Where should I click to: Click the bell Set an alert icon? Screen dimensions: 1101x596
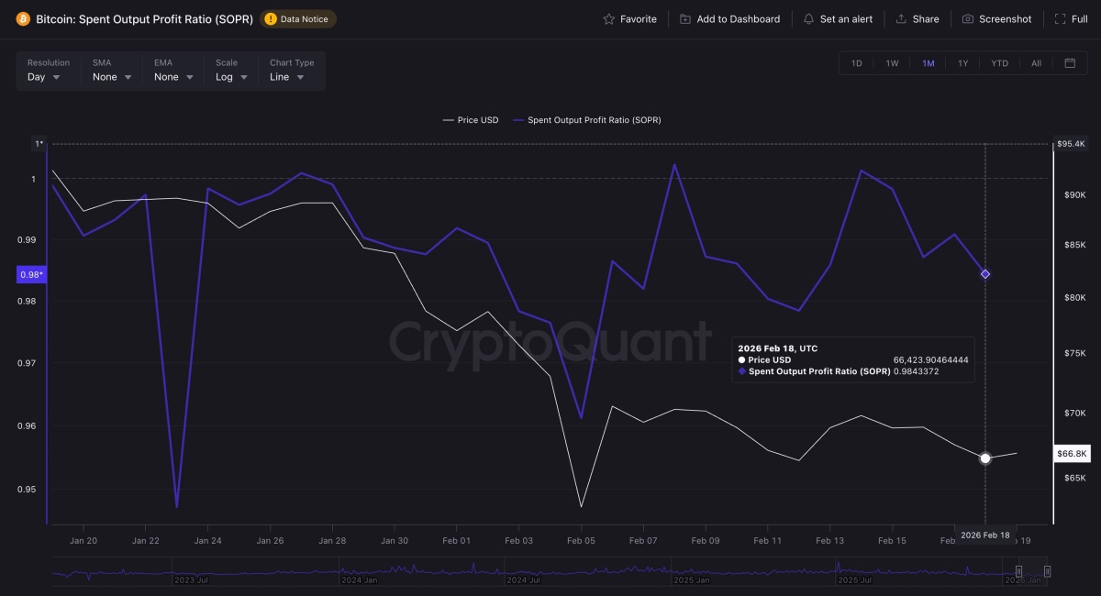point(808,18)
